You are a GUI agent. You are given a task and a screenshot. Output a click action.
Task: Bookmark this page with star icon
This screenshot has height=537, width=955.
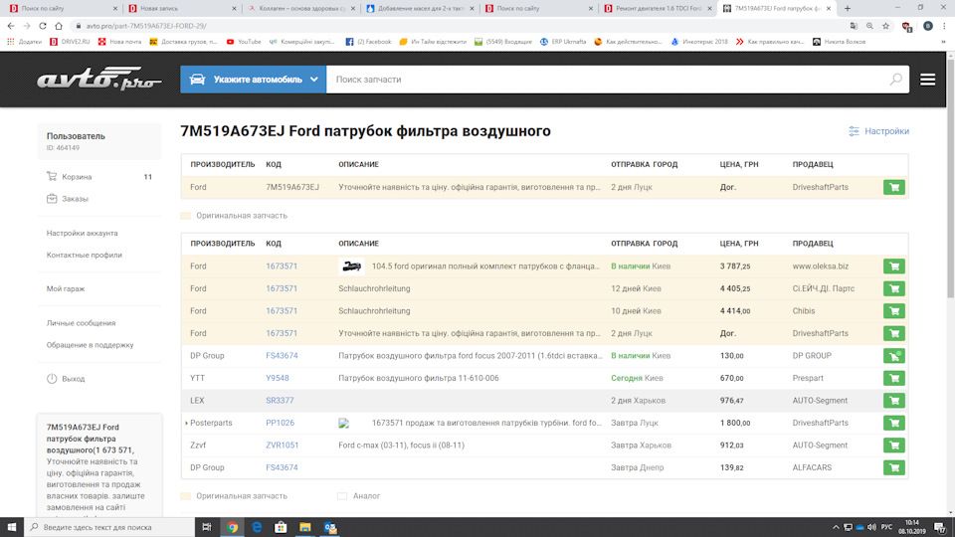pyautogui.click(x=886, y=26)
